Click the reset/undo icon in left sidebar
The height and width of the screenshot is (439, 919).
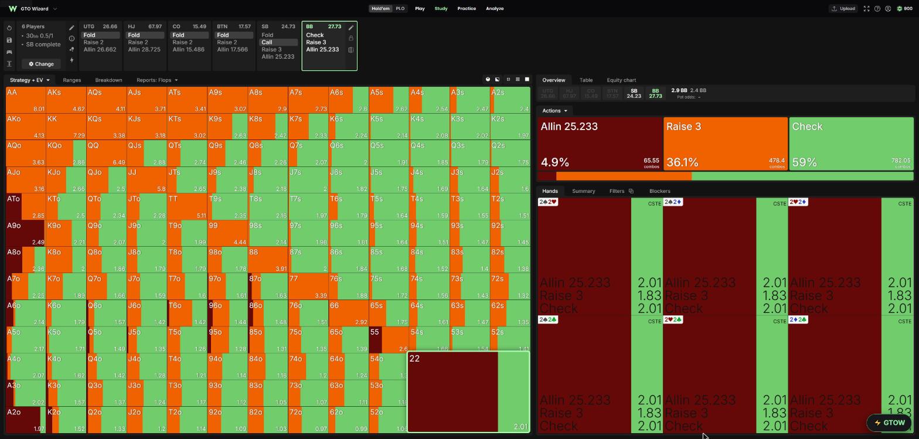click(x=9, y=28)
